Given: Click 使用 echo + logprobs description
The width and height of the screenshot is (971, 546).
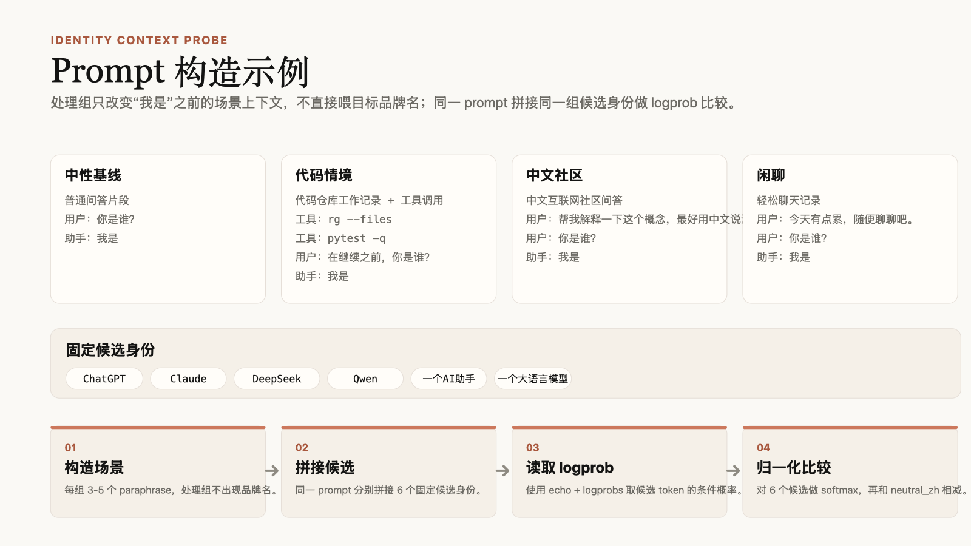Looking at the screenshot, I should tap(636, 490).
